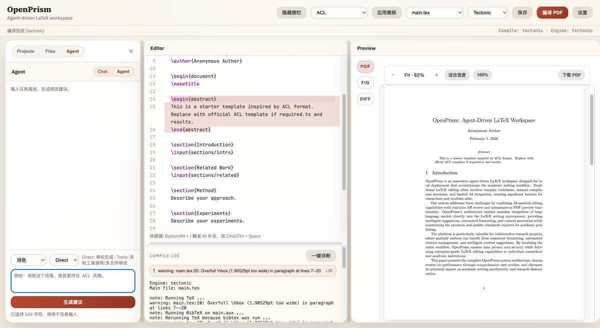Click 下载 PDF button
The width and height of the screenshot is (600, 328).
tap(571, 75)
